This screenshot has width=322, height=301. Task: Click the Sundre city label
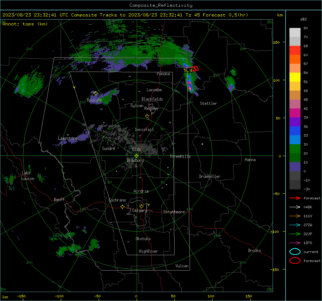(108, 148)
